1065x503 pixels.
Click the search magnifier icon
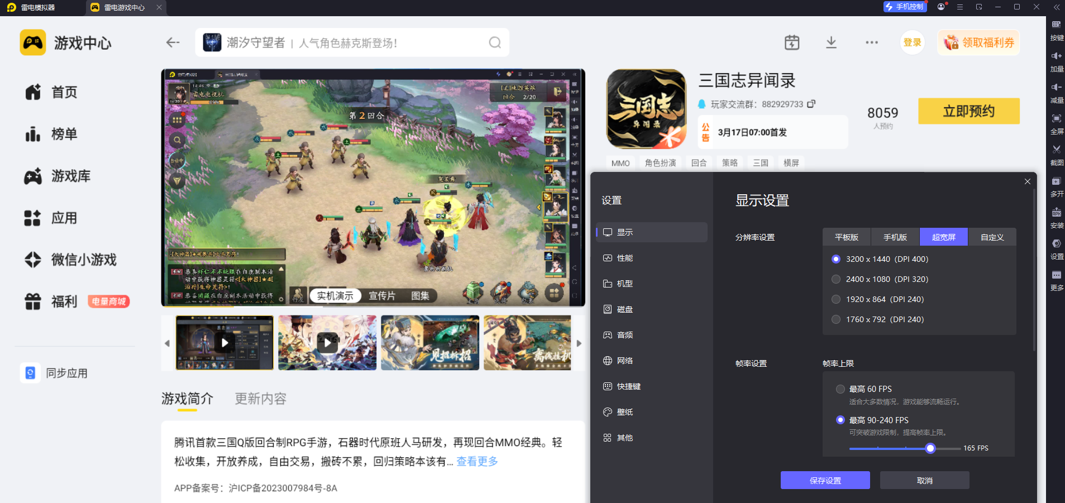[495, 42]
